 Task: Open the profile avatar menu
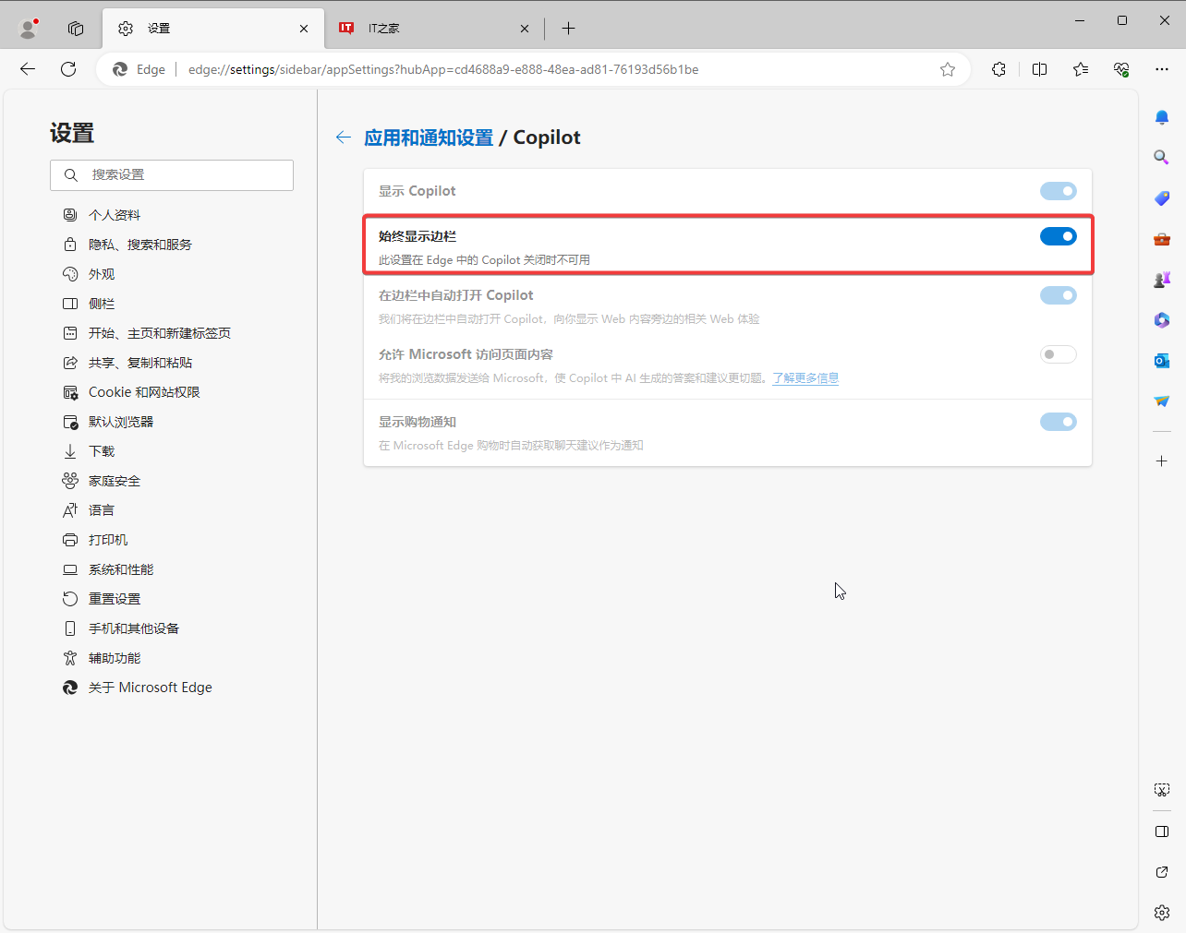point(28,29)
